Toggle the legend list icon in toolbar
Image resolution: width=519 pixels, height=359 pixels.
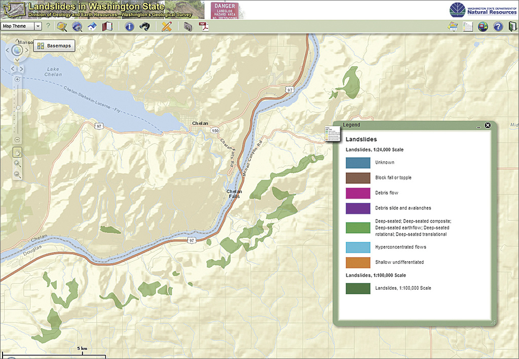[x=468, y=27]
